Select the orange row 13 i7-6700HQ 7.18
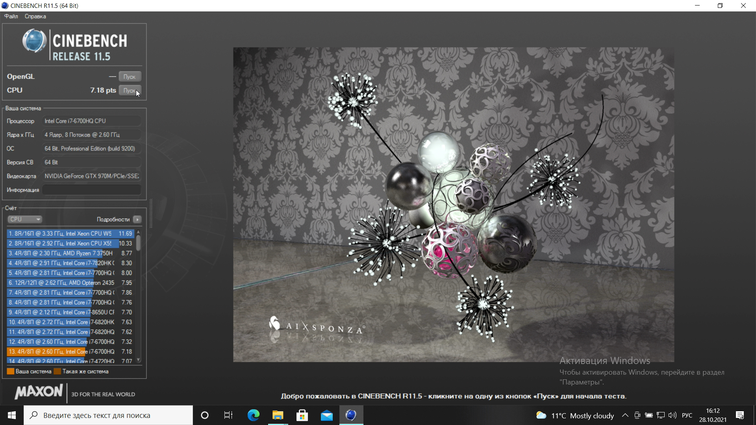 [70, 351]
